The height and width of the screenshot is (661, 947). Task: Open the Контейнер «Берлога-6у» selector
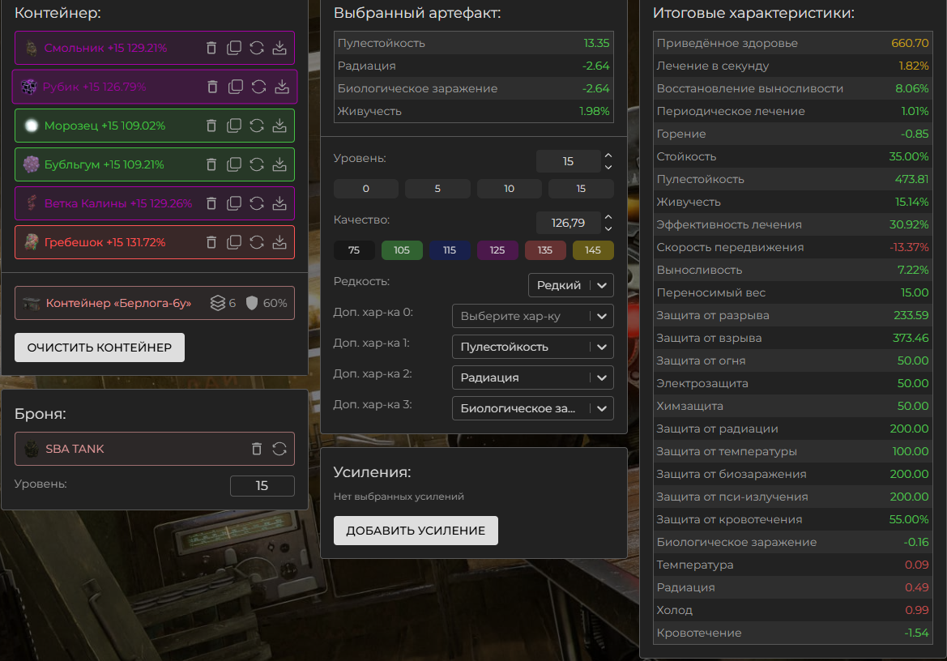(155, 303)
